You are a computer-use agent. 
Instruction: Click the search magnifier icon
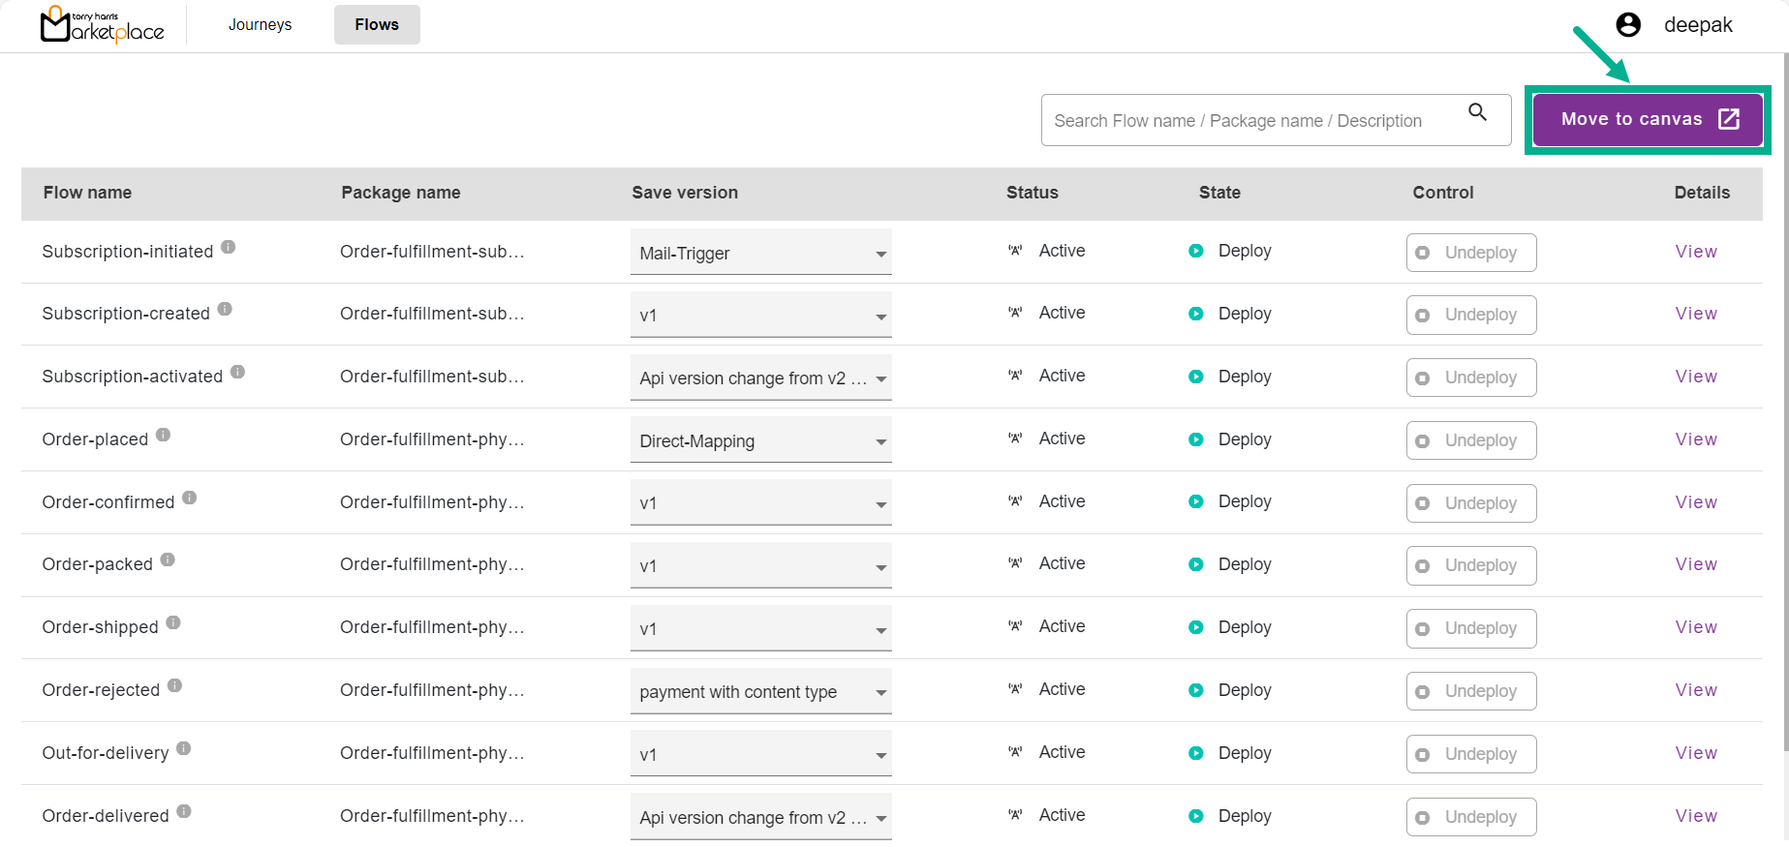click(x=1477, y=112)
